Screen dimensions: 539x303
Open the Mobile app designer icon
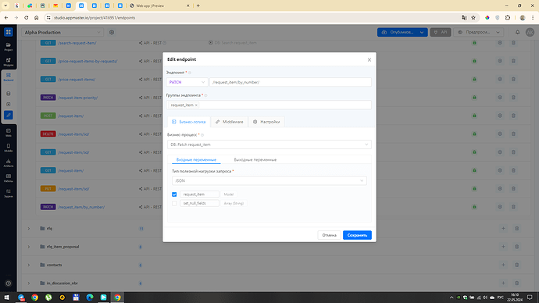tap(9, 148)
